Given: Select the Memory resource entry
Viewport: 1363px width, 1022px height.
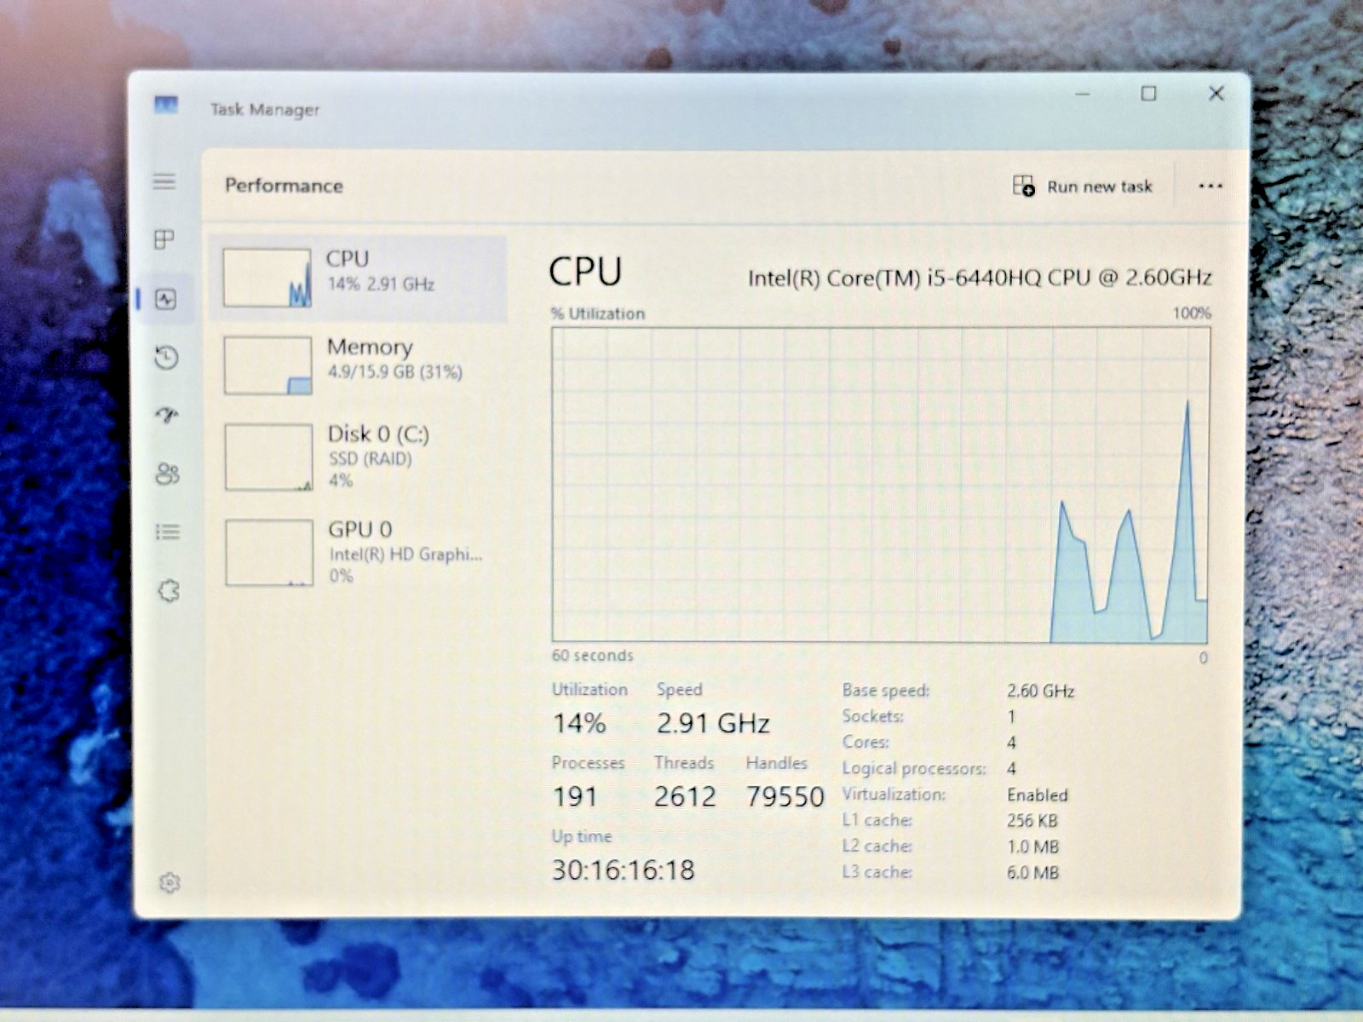Looking at the screenshot, I should coord(358,365).
